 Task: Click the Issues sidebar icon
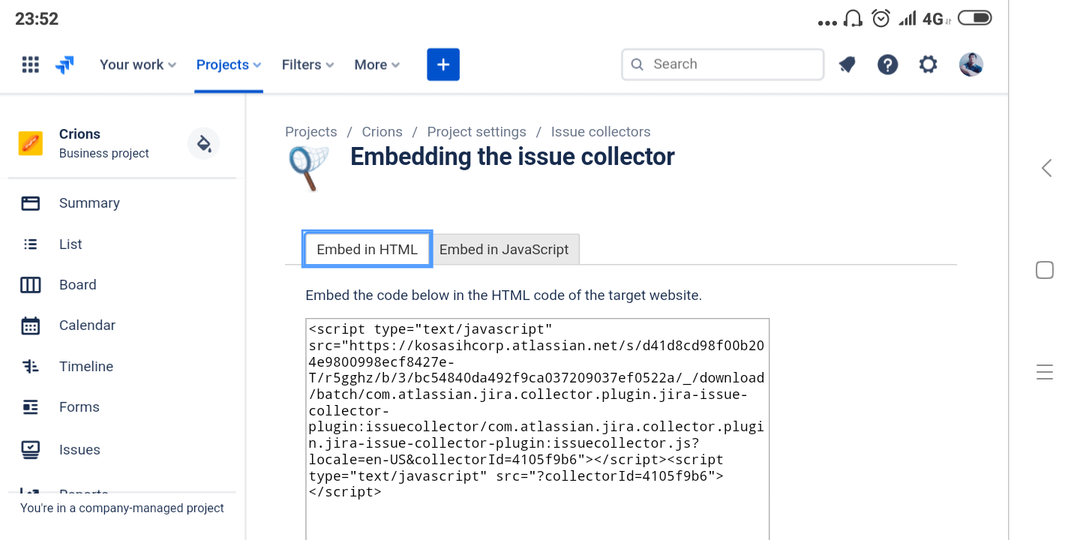coord(31,449)
